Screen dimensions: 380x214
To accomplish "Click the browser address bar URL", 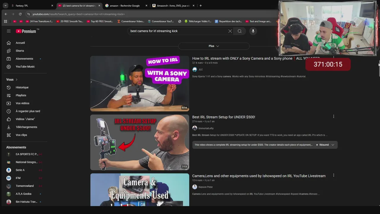I will pos(79,14).
